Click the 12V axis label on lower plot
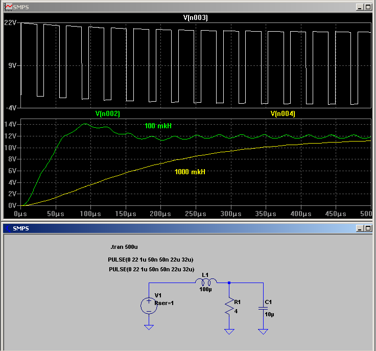This screenshot has height=351, width=376. point(10,136)
